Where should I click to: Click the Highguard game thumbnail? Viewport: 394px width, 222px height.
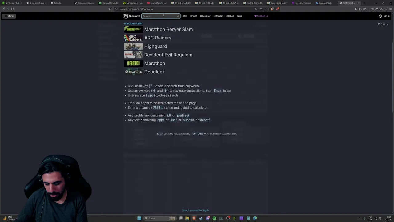(133, 46)
